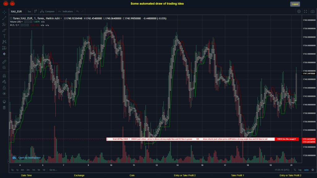
Task: Toggle hide all drawings eye icon
Action: [4, 94]
